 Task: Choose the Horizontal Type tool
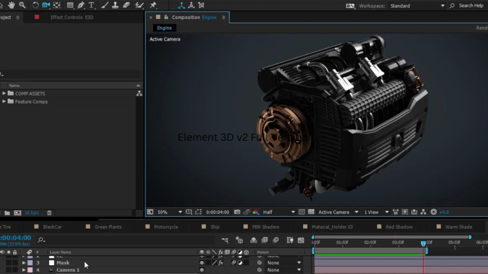click(x=91, y=5)
